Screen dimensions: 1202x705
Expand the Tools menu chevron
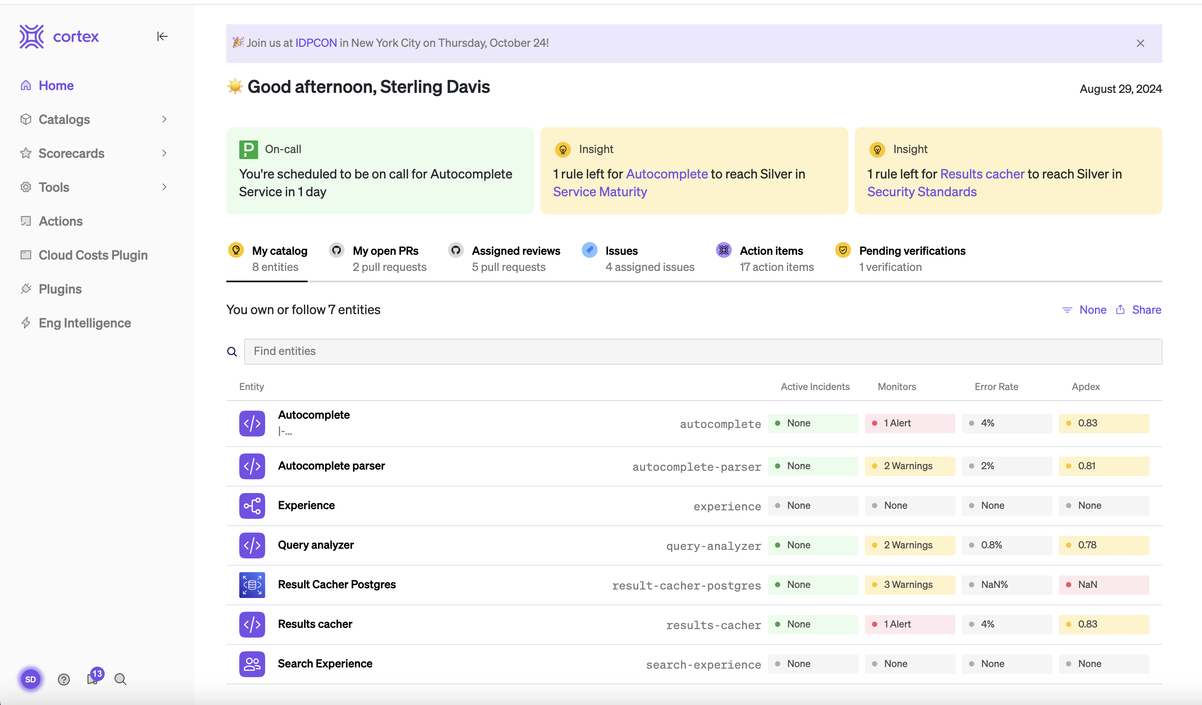[164, 187]
